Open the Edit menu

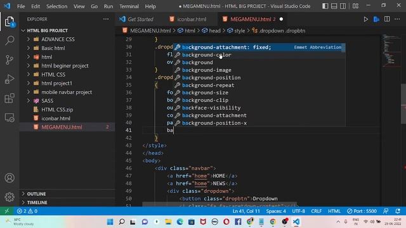(36, 6)
